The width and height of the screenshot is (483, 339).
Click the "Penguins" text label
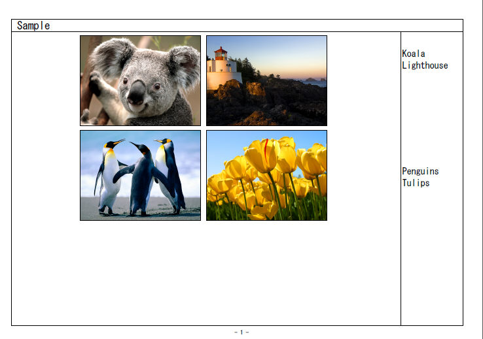420,171
